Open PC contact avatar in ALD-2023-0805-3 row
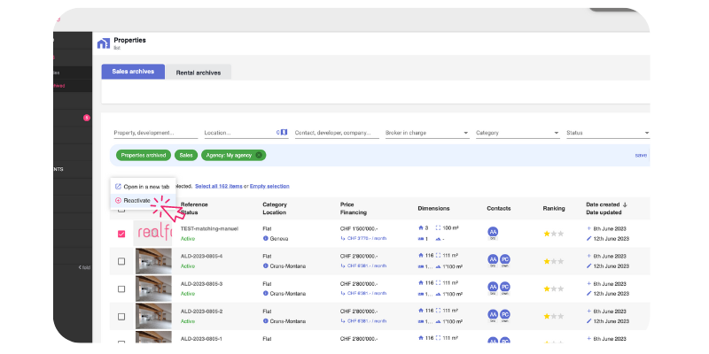709x354 pixels. click(x=505, y=287)
